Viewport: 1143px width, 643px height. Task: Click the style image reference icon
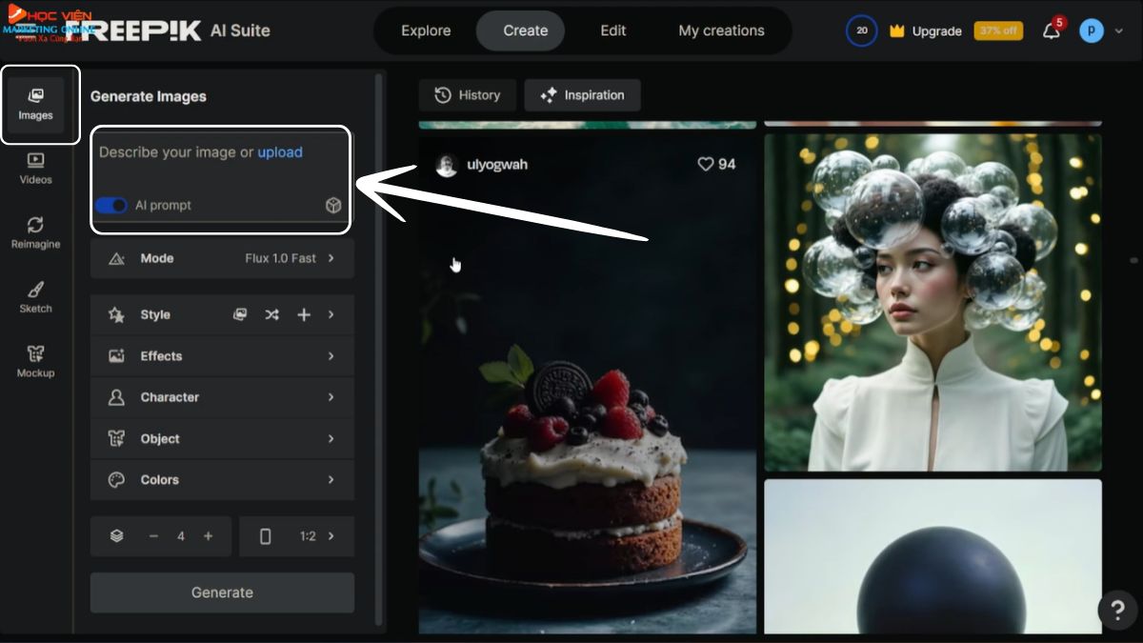tap(240, 314)
